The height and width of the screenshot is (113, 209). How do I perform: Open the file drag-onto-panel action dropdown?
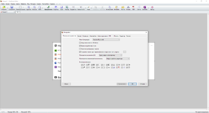click(x=118, y=59)
